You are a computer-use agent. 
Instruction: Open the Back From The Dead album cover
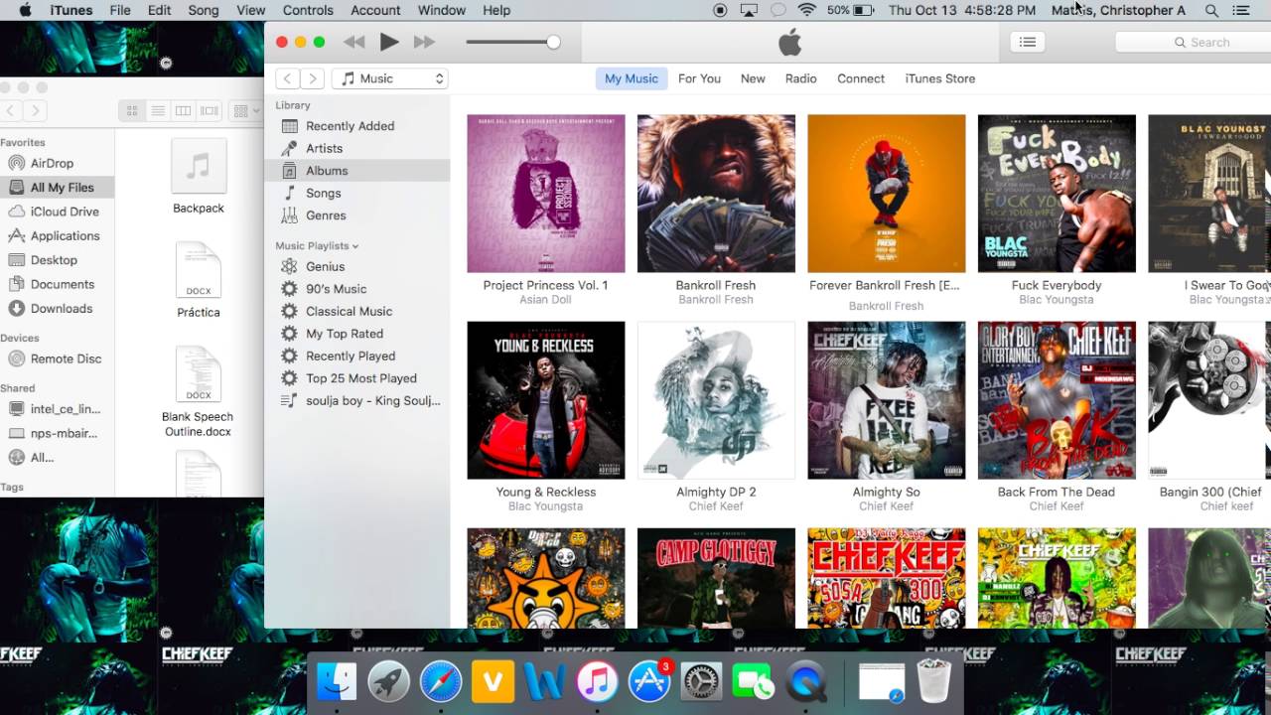pos(1057,400)
